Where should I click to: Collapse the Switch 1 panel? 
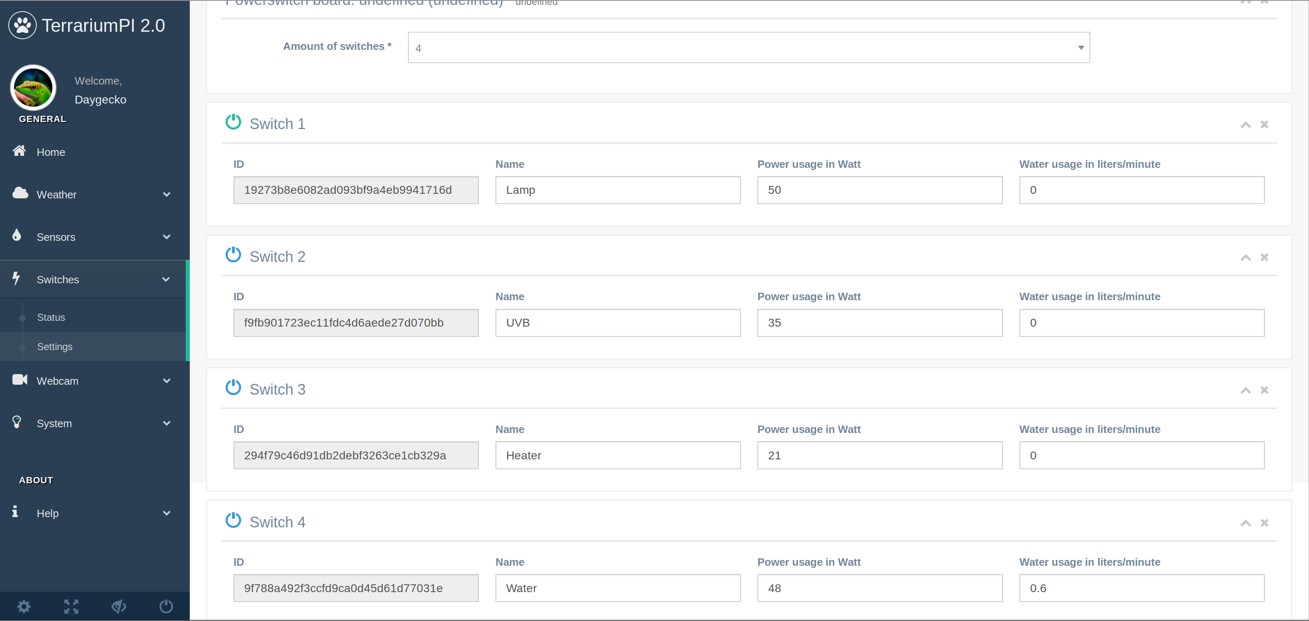[1245, 125]
